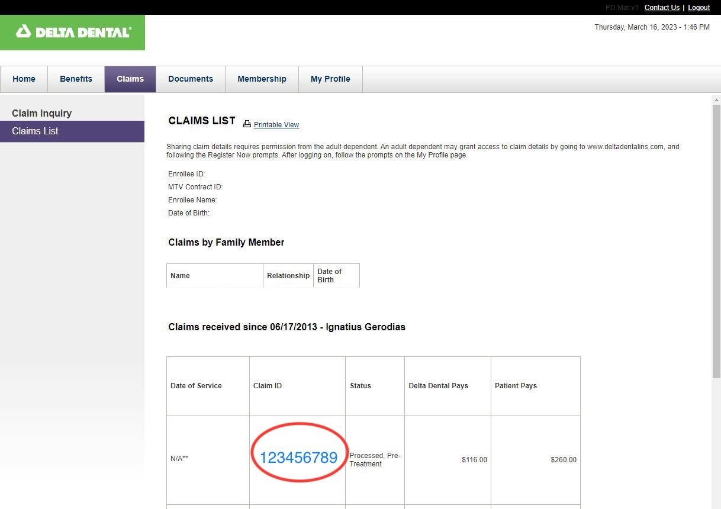Screen dimensions: 721x509
Task: Open Printable View of the claims list
Action: (276, 124)
